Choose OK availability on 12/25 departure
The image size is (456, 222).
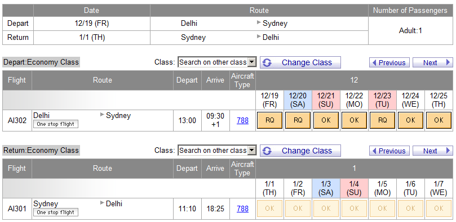(439, 120)
